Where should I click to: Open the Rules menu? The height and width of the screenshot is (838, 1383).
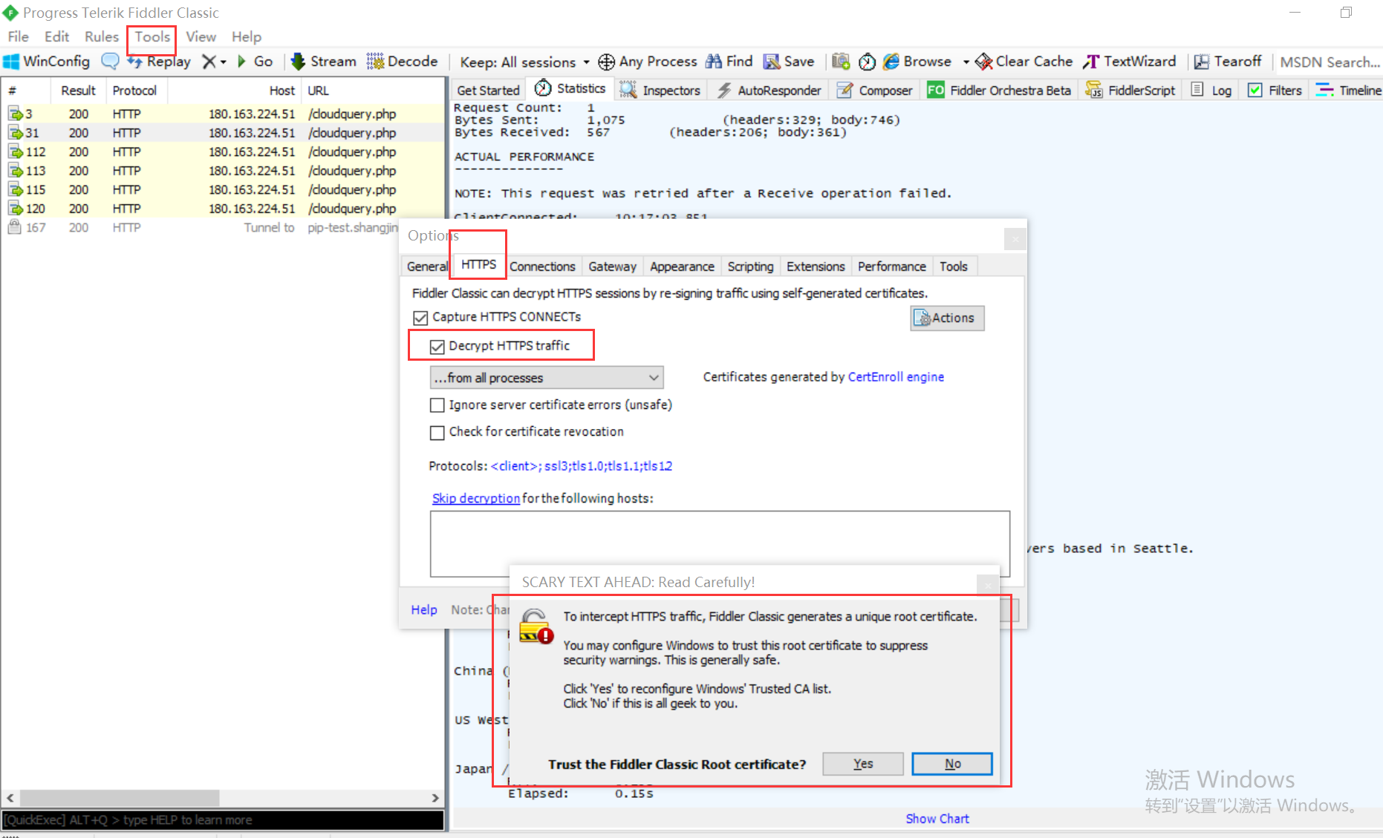click(x=102, y=36)
